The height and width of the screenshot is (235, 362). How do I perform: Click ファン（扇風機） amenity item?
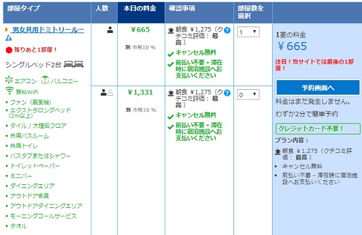31,102
